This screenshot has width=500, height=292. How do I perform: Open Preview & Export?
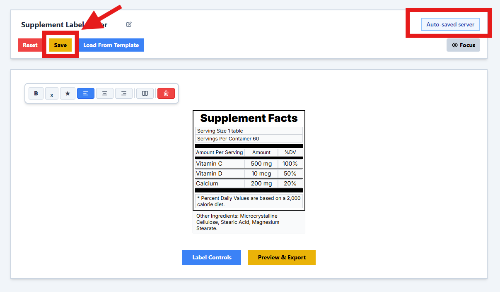point(282,257)
